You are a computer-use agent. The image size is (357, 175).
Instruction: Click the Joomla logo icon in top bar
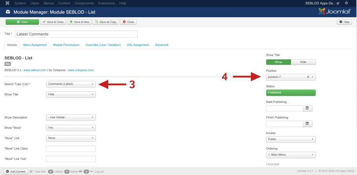(x=7, y=3)
